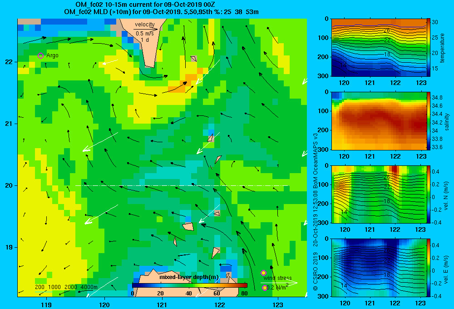Click latitude label 22 on main map
The height and width of the screenshot is (309, 454).
coord(9,62)
